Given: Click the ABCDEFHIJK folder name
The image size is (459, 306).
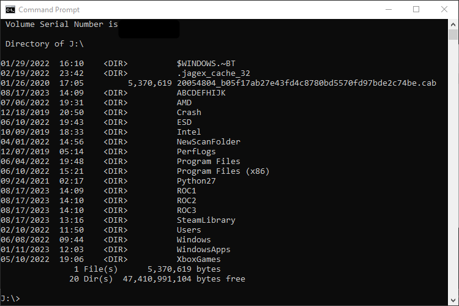Looking at the screenshot, I should pos(201,93).
